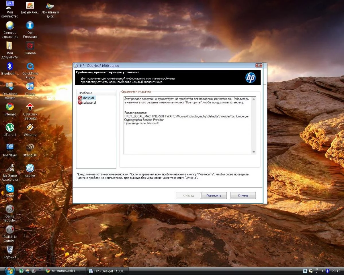
Task: Click the grayed < Назад button
Action: click(x=188, y=196)
